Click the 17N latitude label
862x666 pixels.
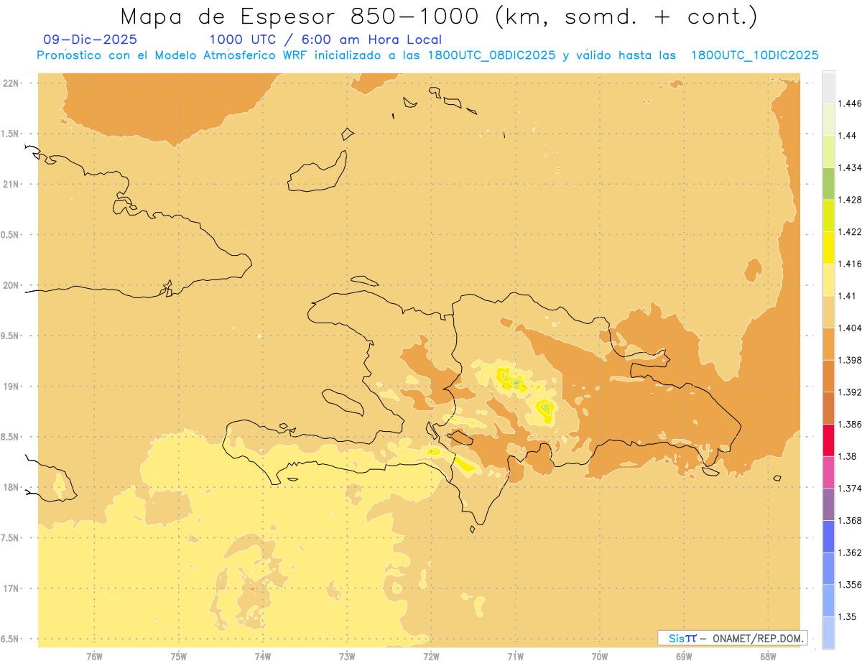(x=11, y=588)
